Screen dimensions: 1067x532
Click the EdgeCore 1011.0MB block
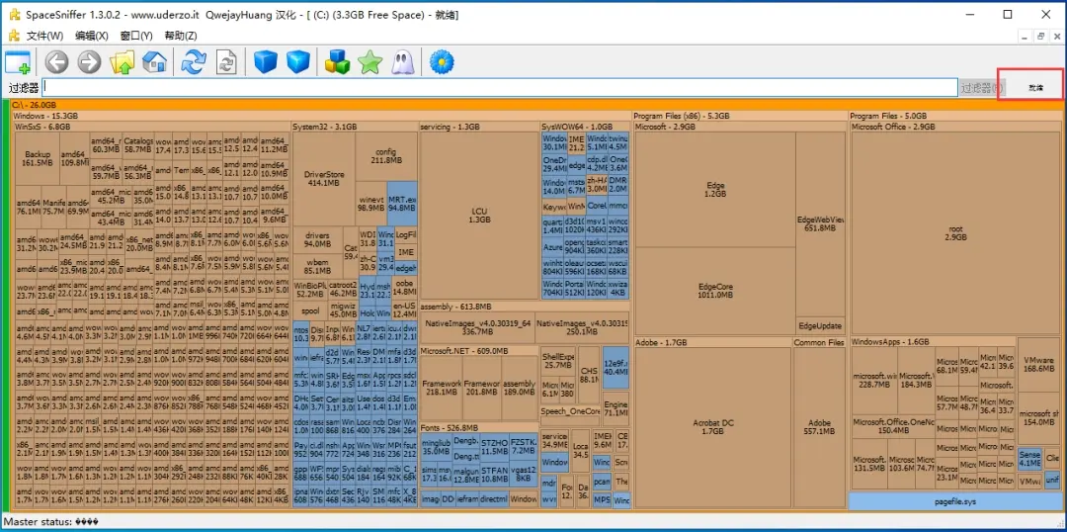[715, 291]
